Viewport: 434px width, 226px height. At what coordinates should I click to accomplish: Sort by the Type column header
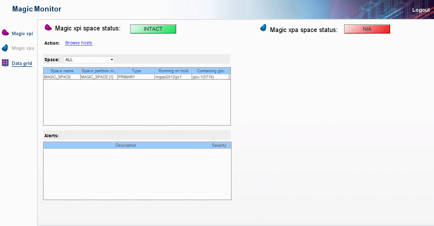[136, 71]
